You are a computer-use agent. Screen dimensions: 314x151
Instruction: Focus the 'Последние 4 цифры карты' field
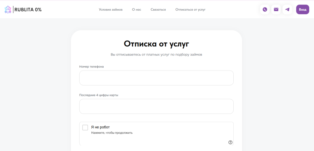(x=156, y=106)
